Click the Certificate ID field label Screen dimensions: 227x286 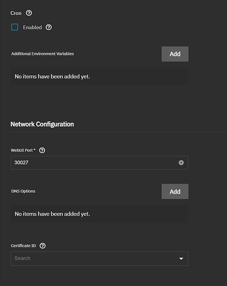coord(23,245)
